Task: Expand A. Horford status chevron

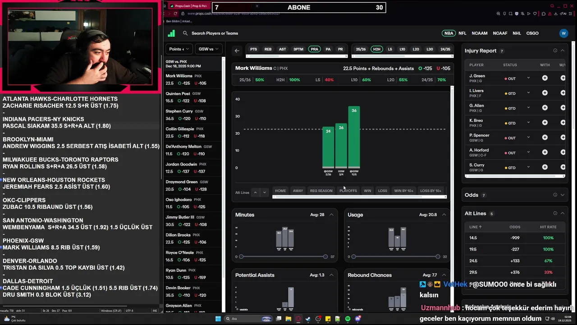Action: [x=528, y=153]
